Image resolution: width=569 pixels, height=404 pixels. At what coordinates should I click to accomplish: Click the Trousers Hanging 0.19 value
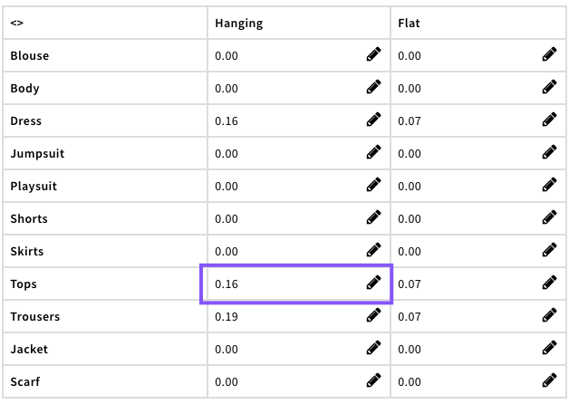pos(227,317)
